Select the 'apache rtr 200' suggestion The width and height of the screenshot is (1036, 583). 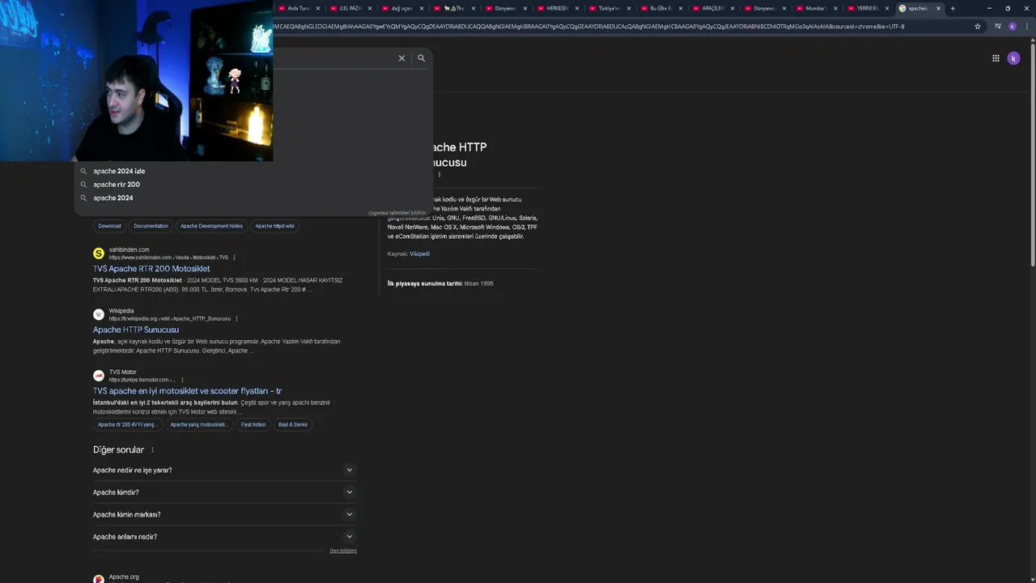[117, 185]
